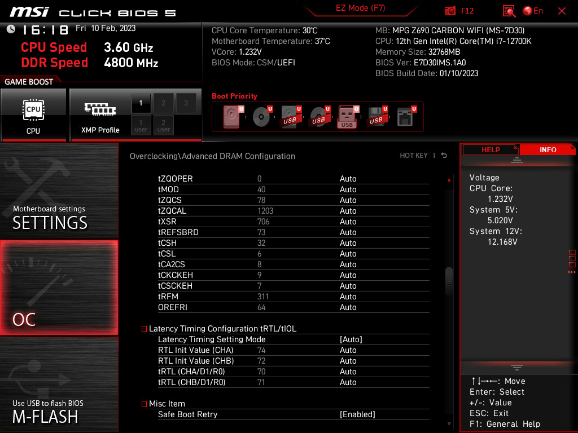Click the info panel top collapse handle

[517, 160]
